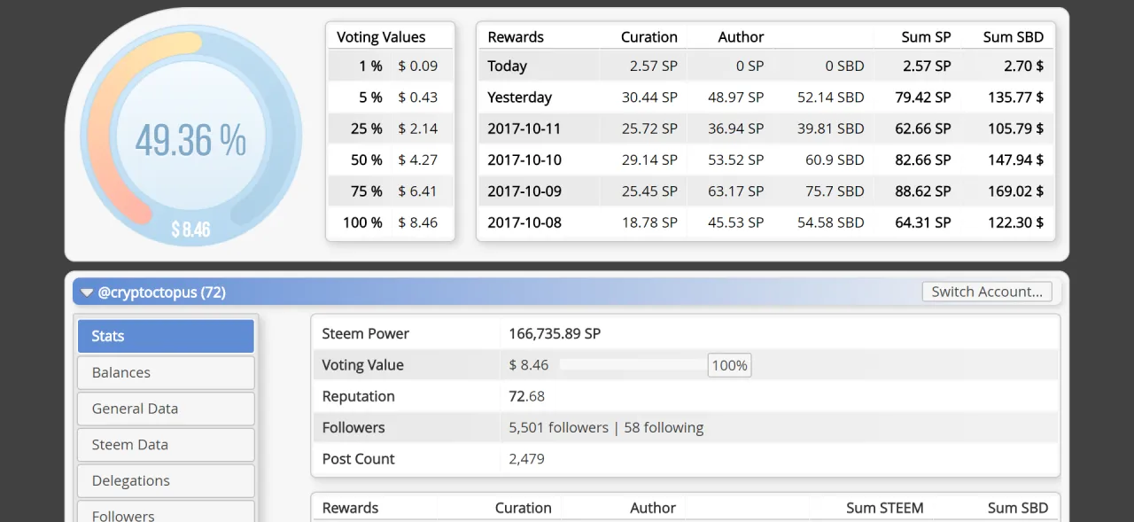Screen dimensions: 1134x522
Task: Select the Steem Data menu item
Action: pyautogui.click(x=166, y=445)
